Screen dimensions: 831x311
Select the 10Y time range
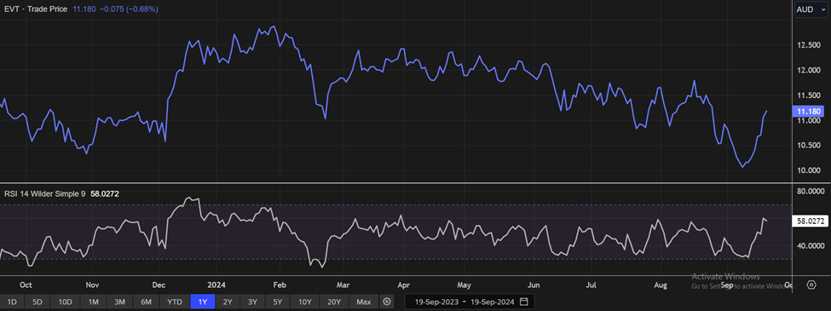point(305,302)
